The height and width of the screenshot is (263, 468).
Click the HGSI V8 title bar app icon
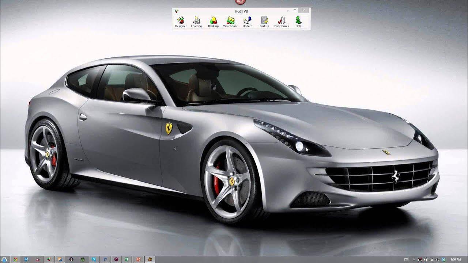click(176, 11)
